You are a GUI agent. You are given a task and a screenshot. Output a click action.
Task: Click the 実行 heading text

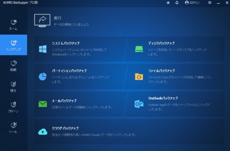click(58, 18)
